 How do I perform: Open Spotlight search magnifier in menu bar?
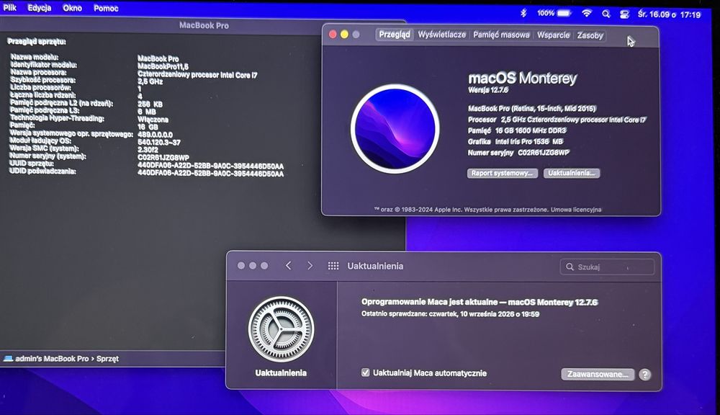(606, 14)
